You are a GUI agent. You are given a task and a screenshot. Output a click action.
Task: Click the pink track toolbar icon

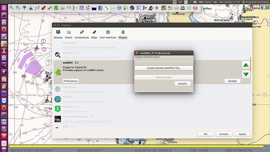pos(88,8)
